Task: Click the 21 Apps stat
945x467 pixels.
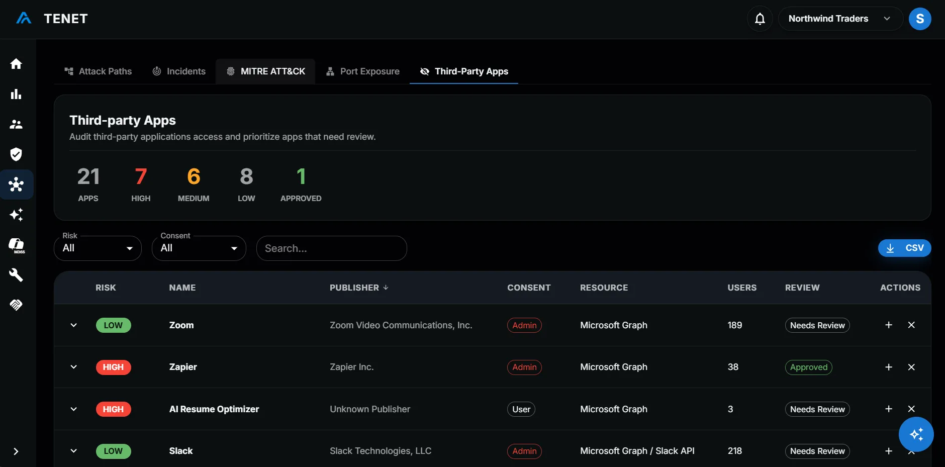Action: tap(88, 184)
